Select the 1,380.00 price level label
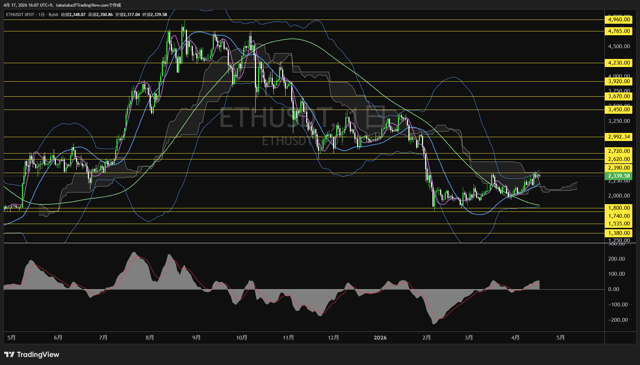Screen dimensions: 640x365 (x=619, y=233)
